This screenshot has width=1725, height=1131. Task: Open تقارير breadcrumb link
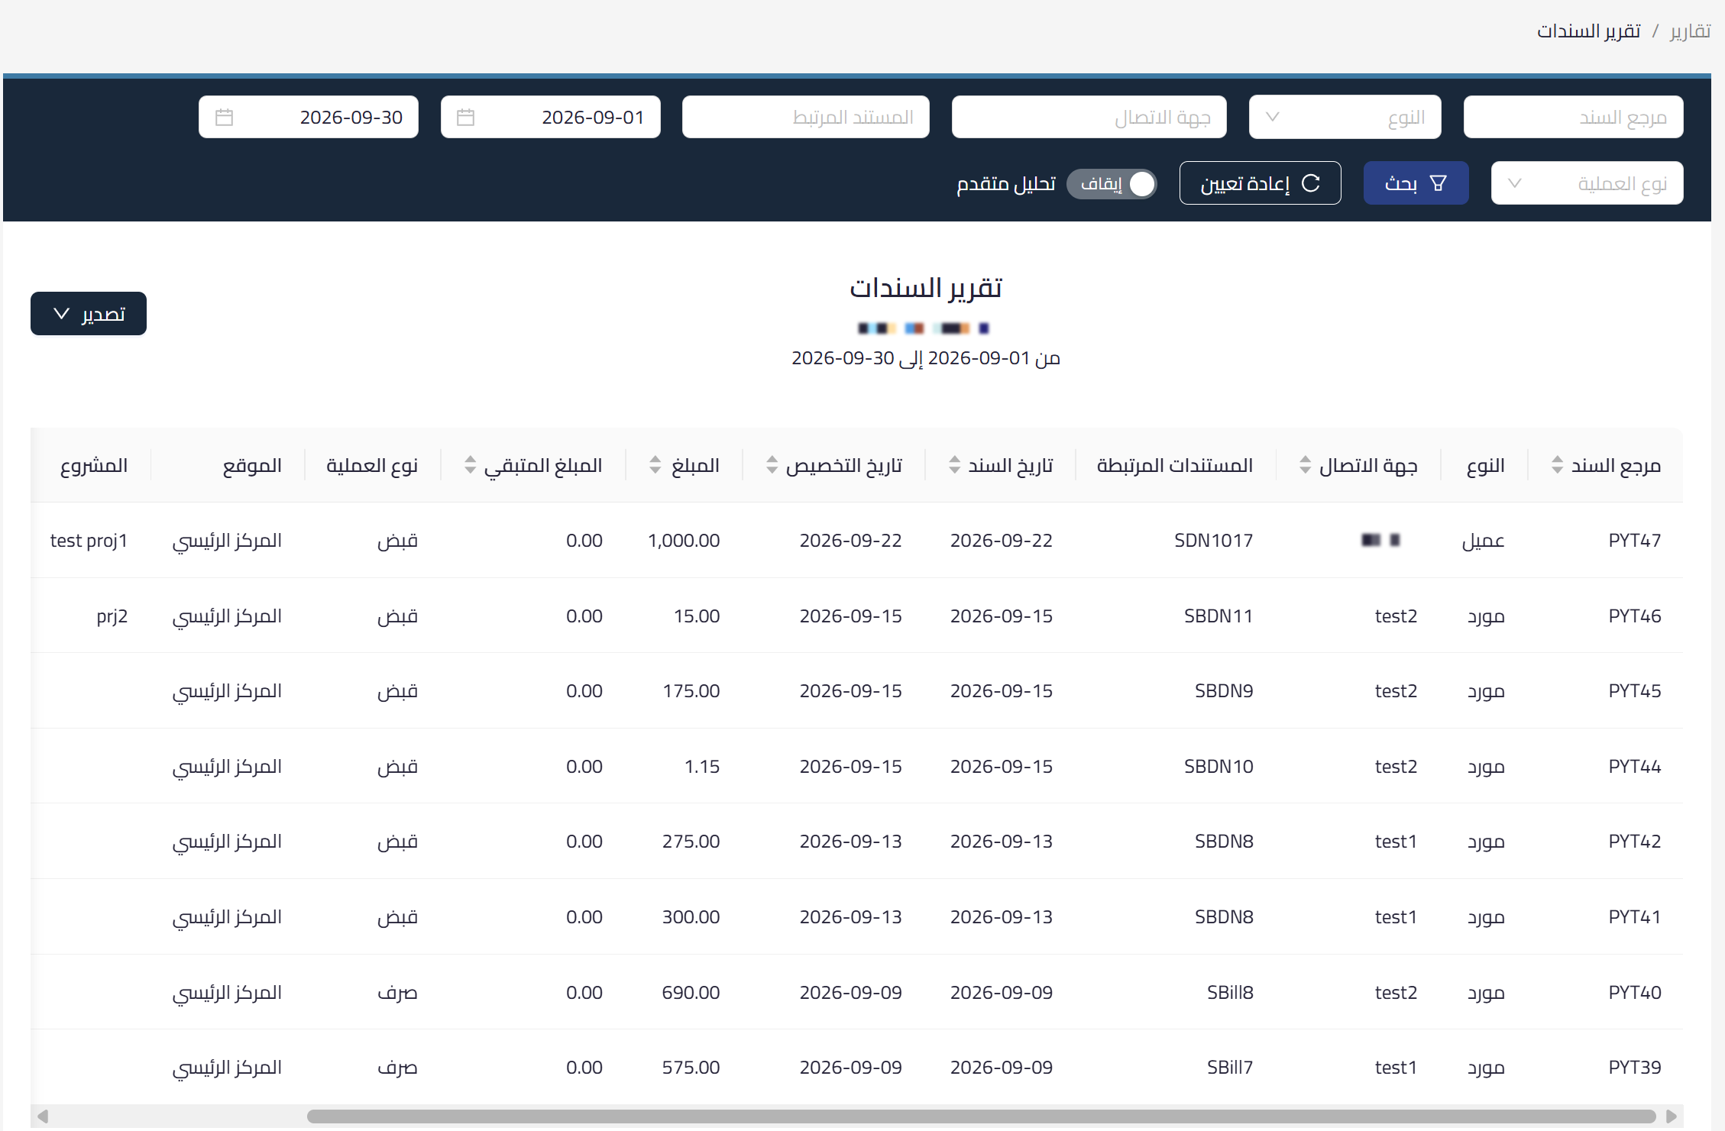coord(1690,31)
